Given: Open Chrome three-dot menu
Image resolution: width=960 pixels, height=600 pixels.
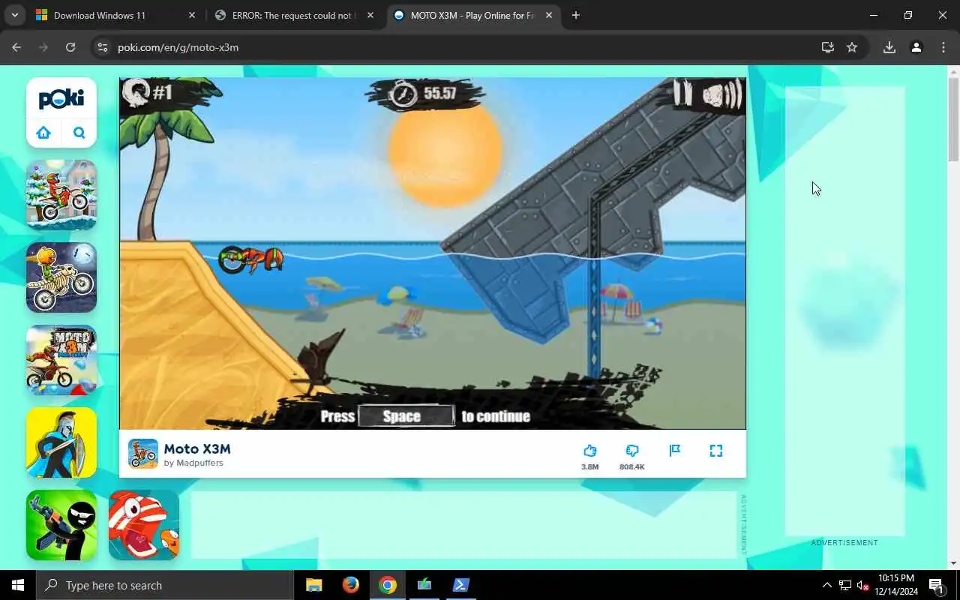Looking at the screenshot, I should pyautogui.click(x=943, y=47).
